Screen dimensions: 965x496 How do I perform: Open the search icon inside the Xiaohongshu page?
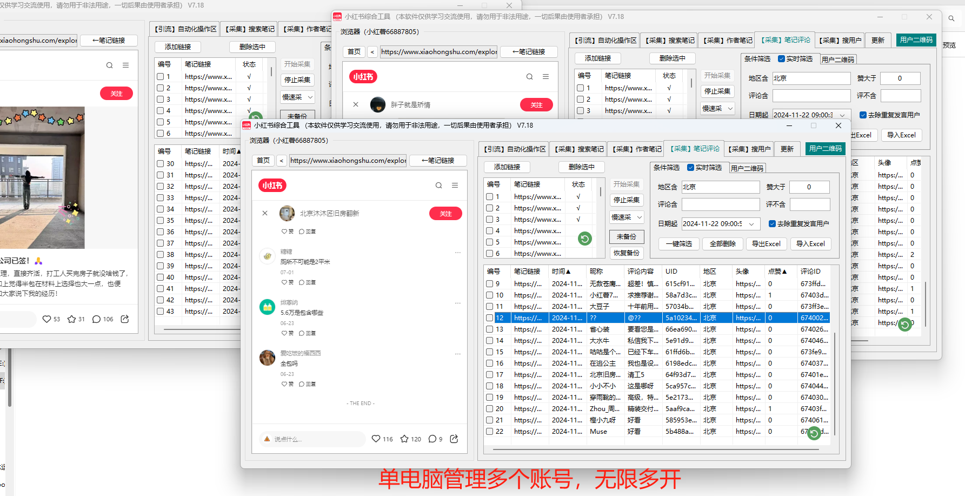point(438,186)
